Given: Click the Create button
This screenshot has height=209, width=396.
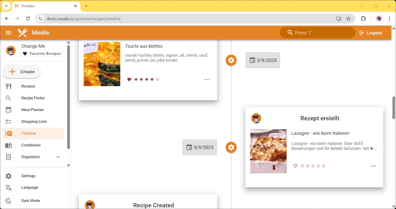Looking at the screenshot, I should (x=22, y=72).
